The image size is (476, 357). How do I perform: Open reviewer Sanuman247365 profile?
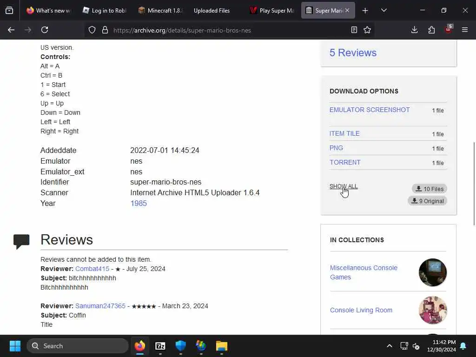pyautogui.click(x=100, y=306)
